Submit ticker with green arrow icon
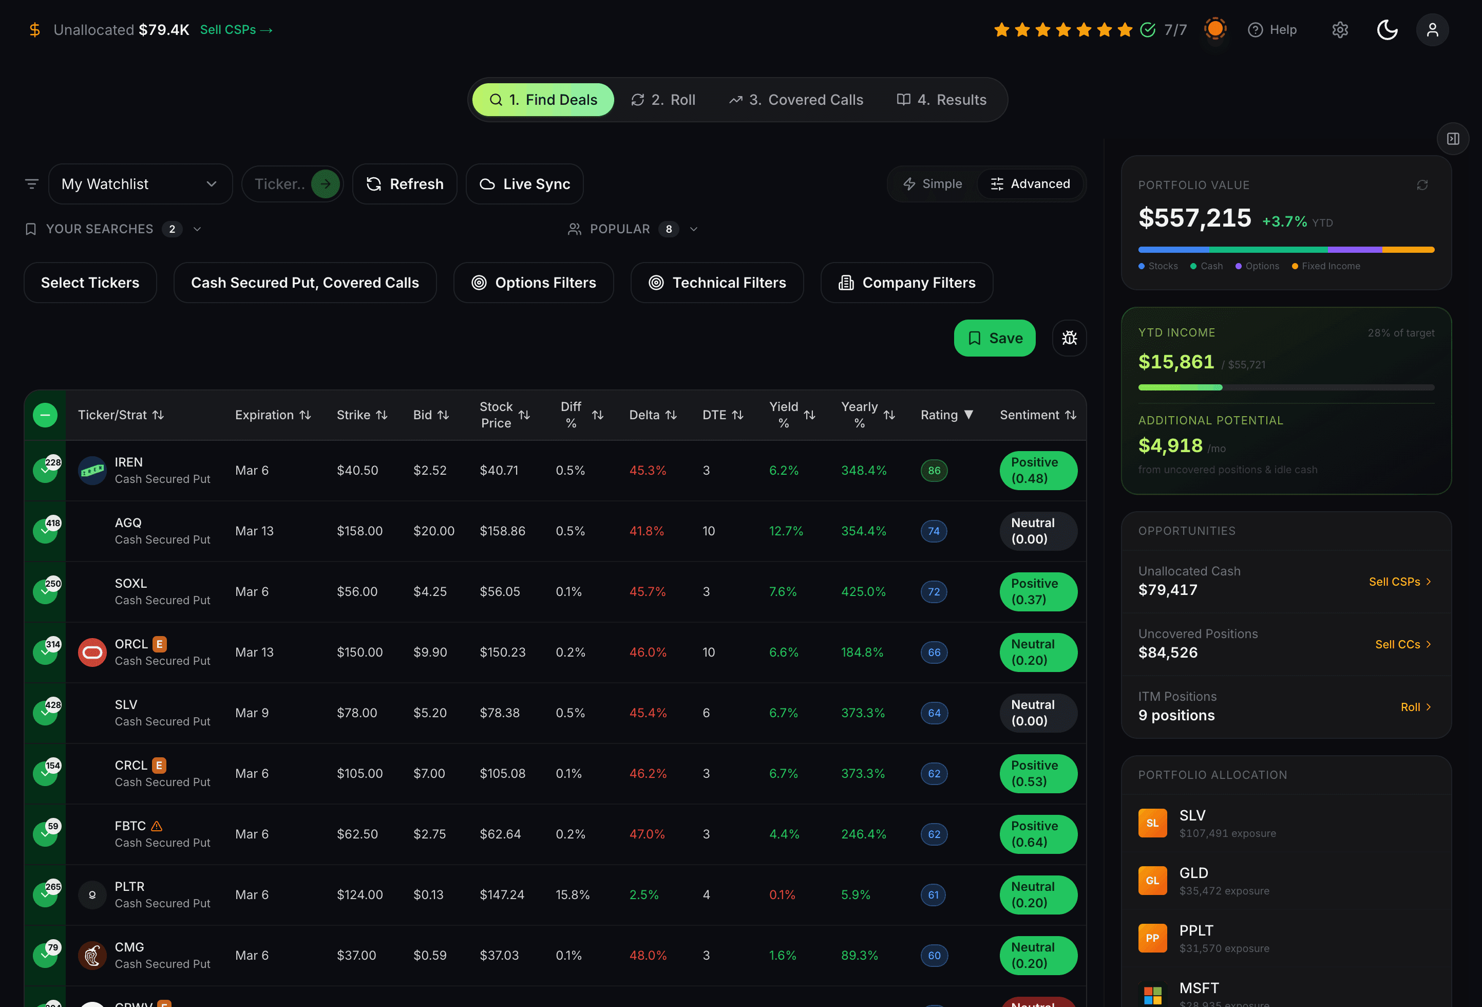Screen dimensions: 1482x1007 tap(325, 184)
